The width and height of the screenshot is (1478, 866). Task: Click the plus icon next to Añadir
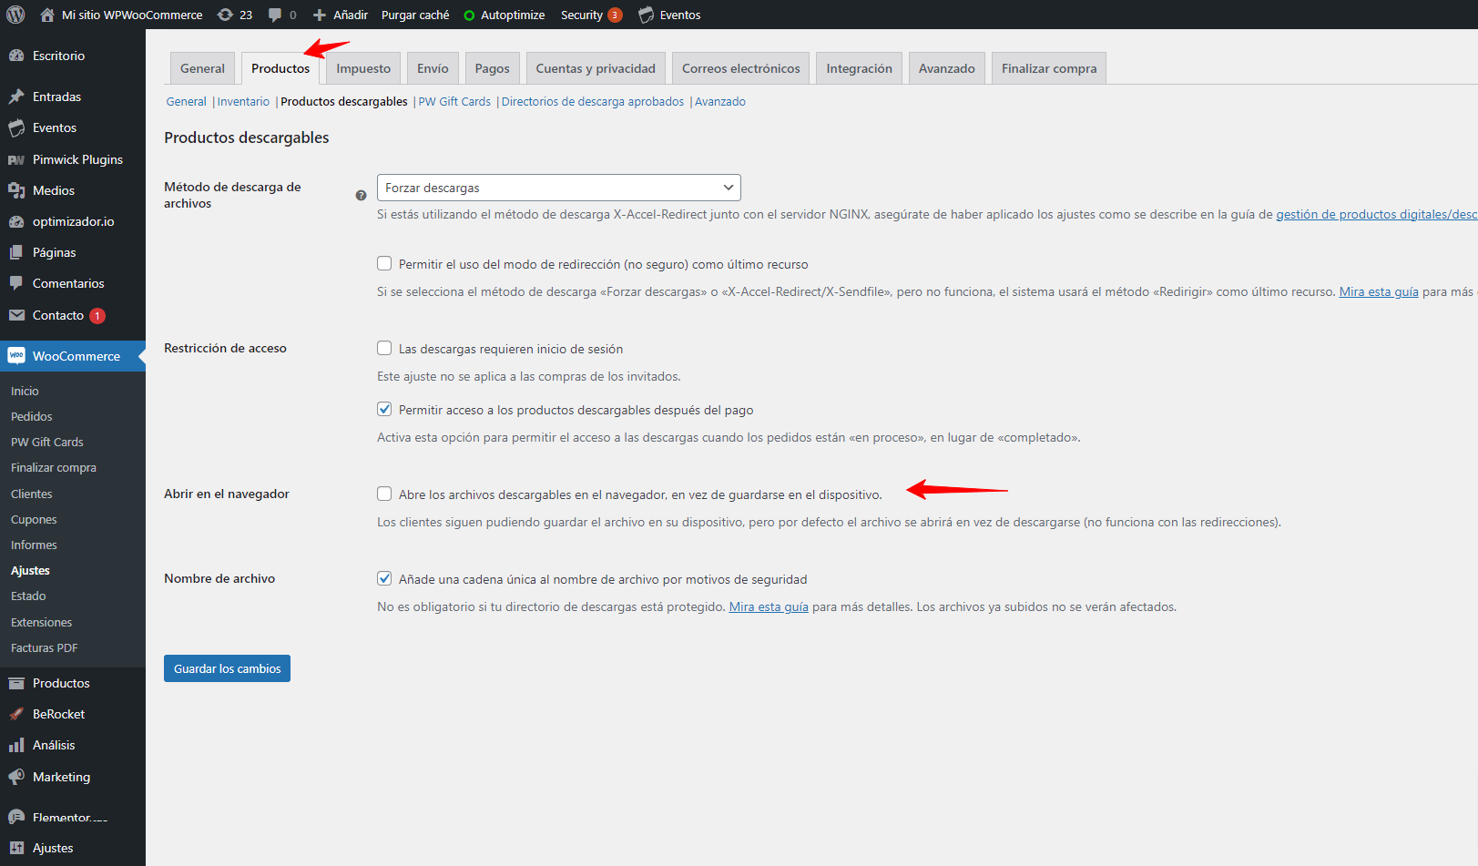(320, 15)
